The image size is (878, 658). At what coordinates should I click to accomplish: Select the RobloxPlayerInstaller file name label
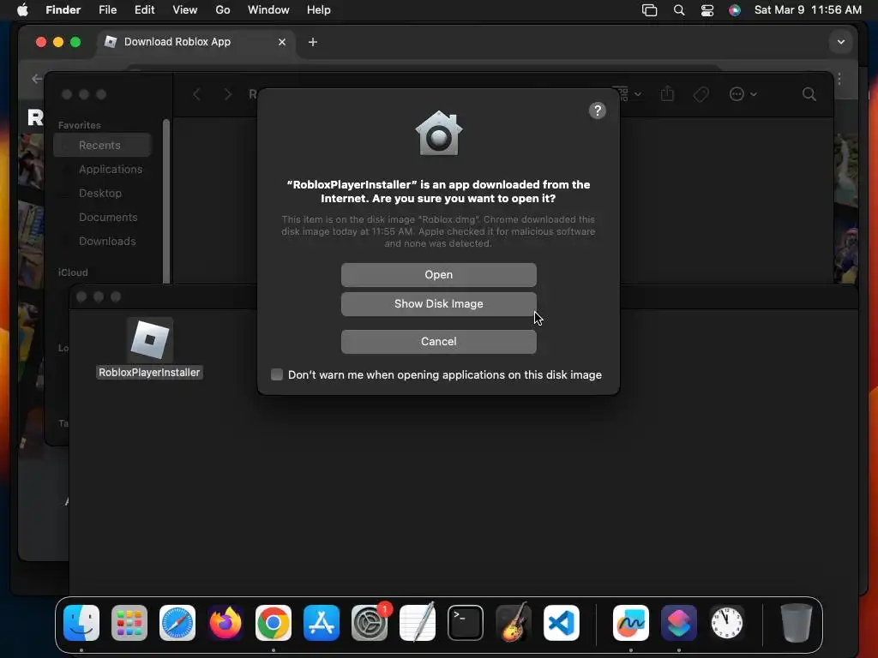coord(149,373)
